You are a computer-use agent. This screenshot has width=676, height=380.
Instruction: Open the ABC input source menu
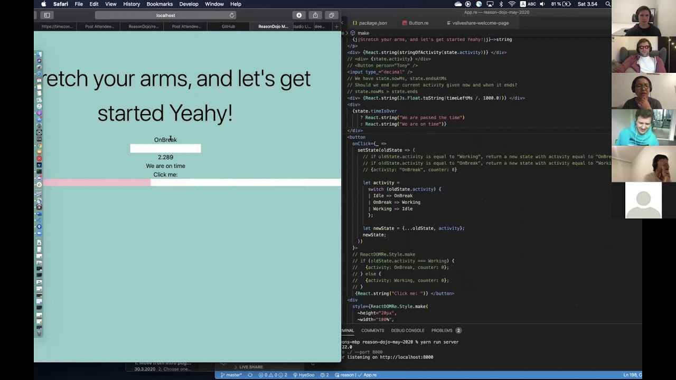(531, 4)
